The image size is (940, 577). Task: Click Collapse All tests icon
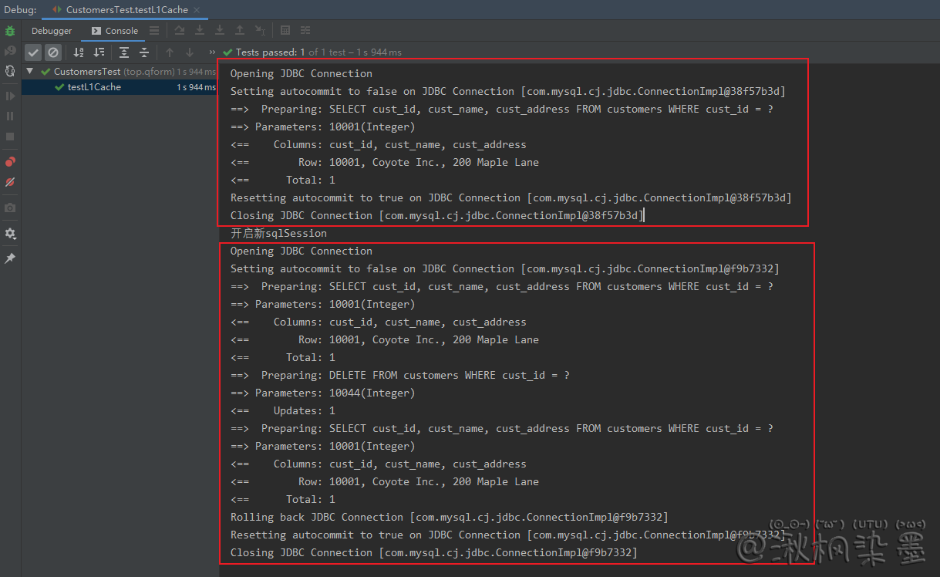(144, 52)
